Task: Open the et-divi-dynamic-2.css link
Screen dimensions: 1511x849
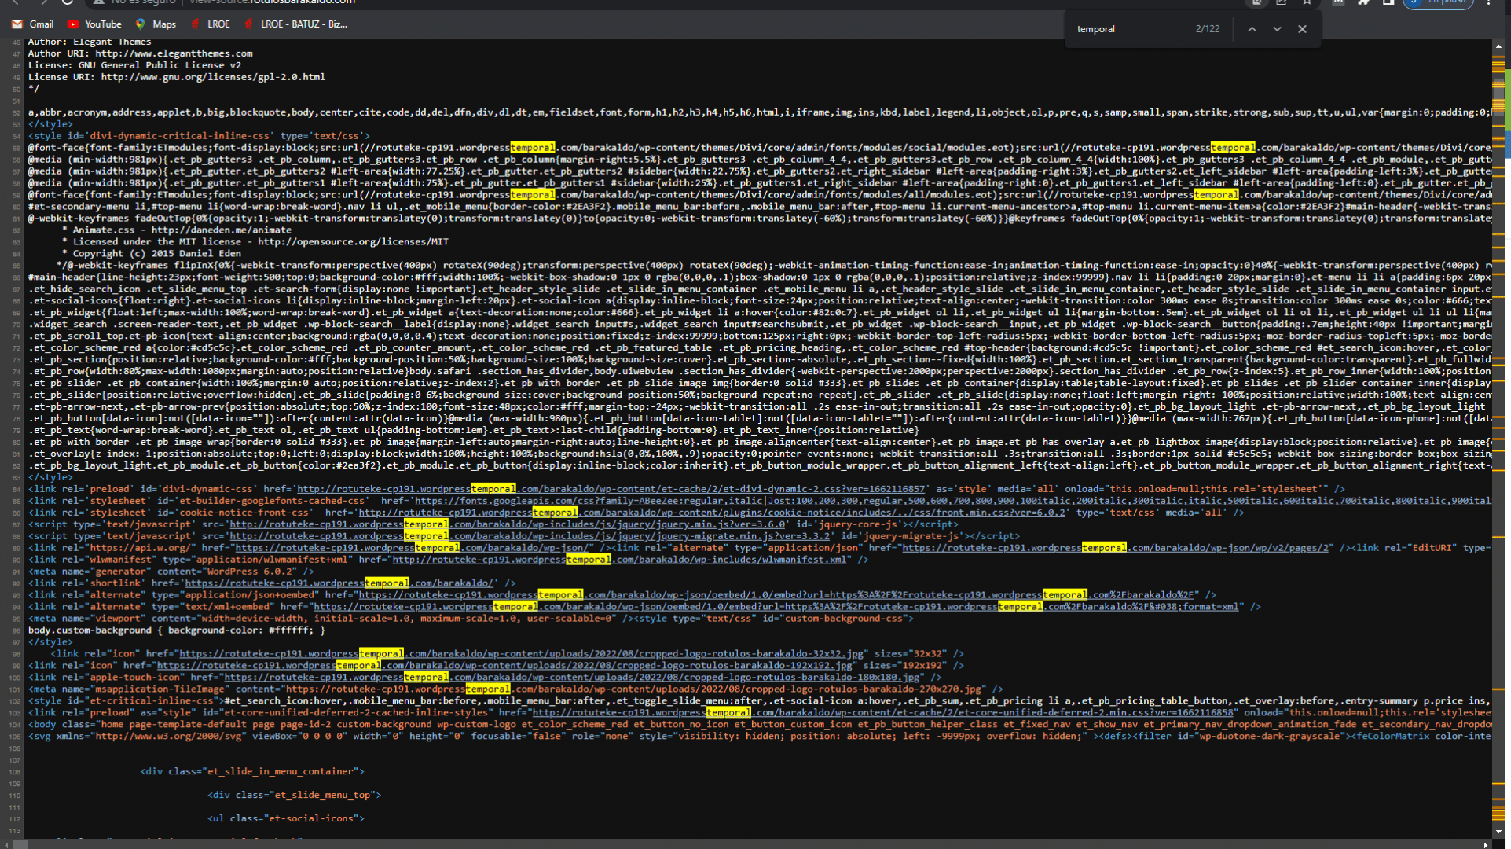Action: pyautogui.click(x=611, y=489)
